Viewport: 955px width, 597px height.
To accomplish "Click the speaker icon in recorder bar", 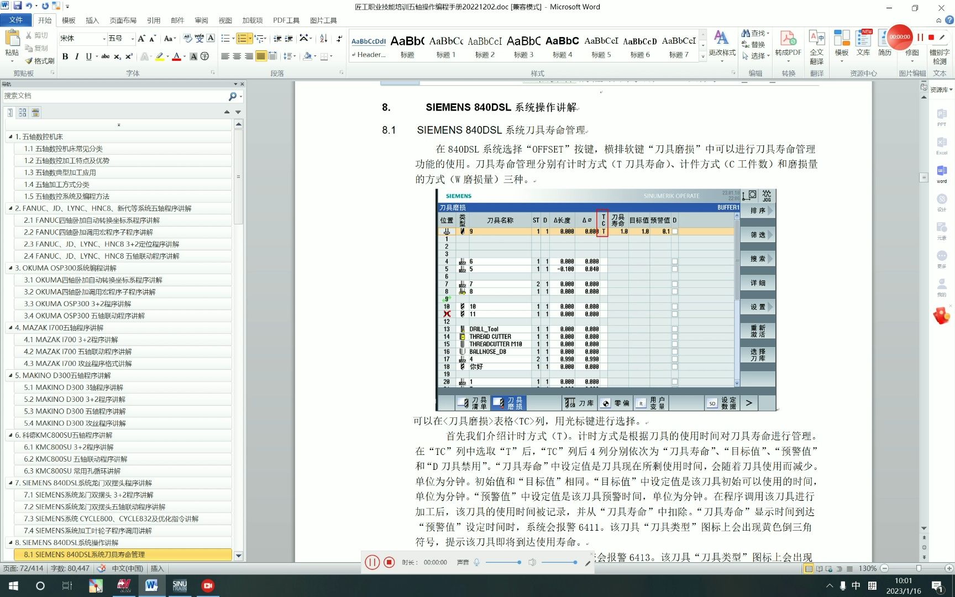I will pos(532,562).
